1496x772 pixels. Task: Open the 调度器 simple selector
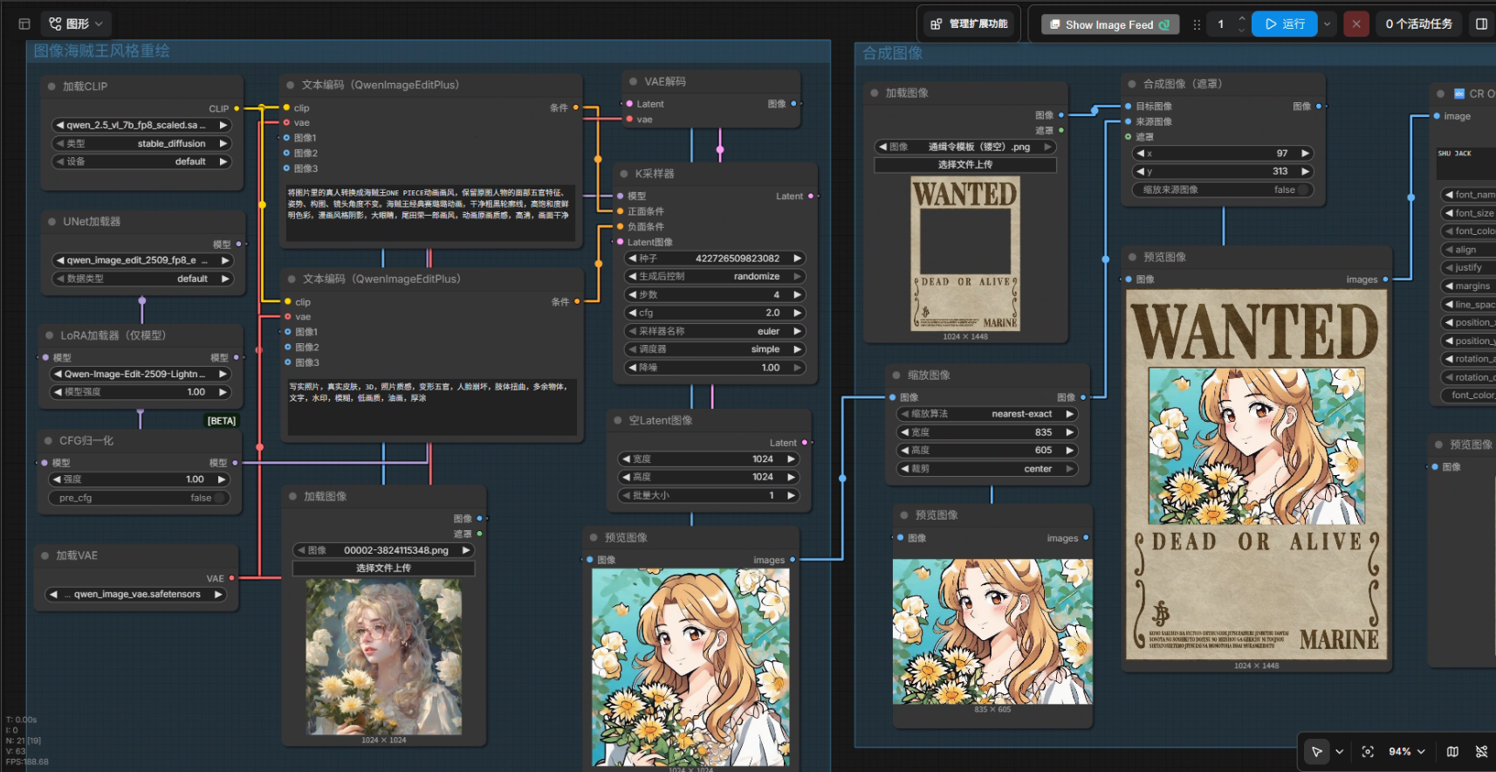[715, 349]
